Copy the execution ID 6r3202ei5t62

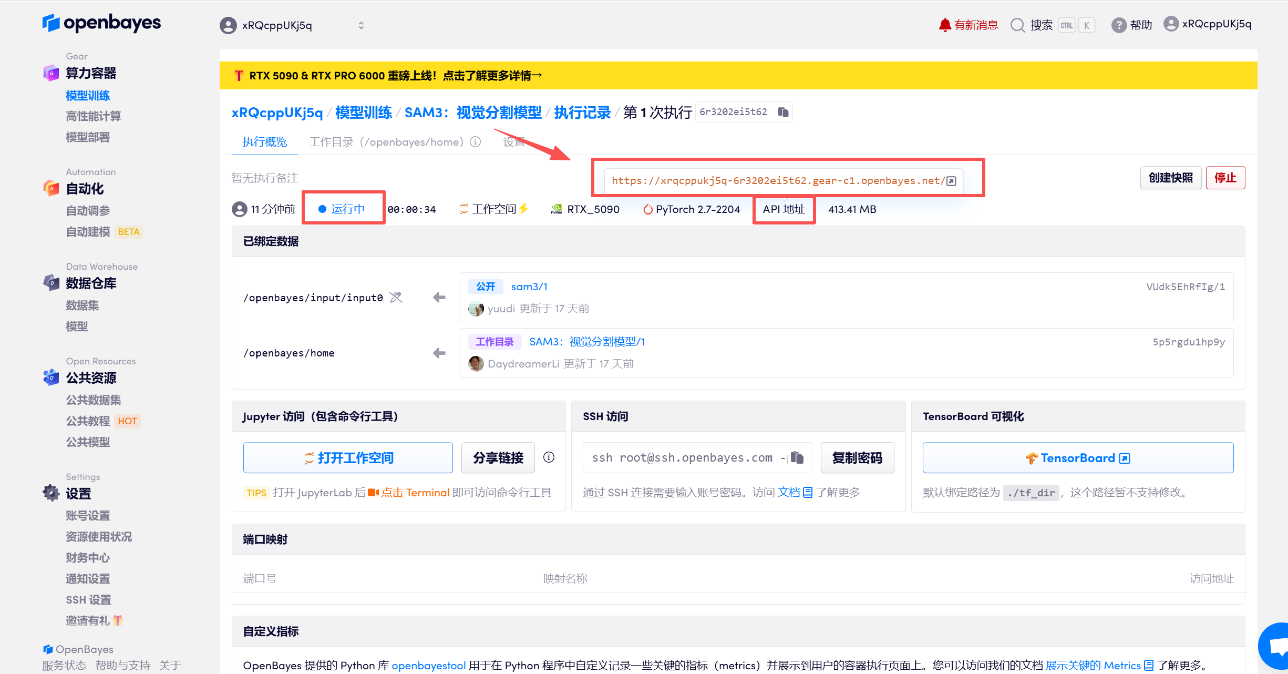click(783, 112)
